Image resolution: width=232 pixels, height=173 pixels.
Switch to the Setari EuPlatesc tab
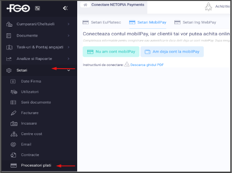tap(102, 22)
